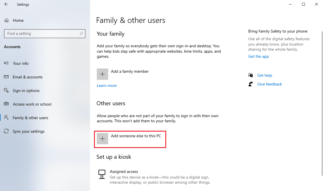Follow the Get the app link
323x191 pixels.
[258, 56]
